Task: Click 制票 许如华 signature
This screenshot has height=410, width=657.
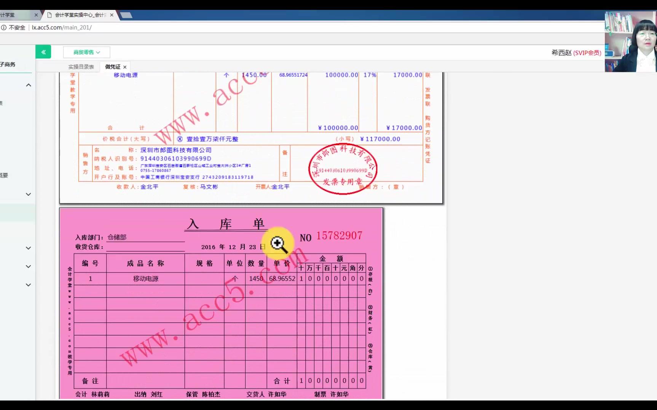Action: pyautogui.click(x=332, y=394)
